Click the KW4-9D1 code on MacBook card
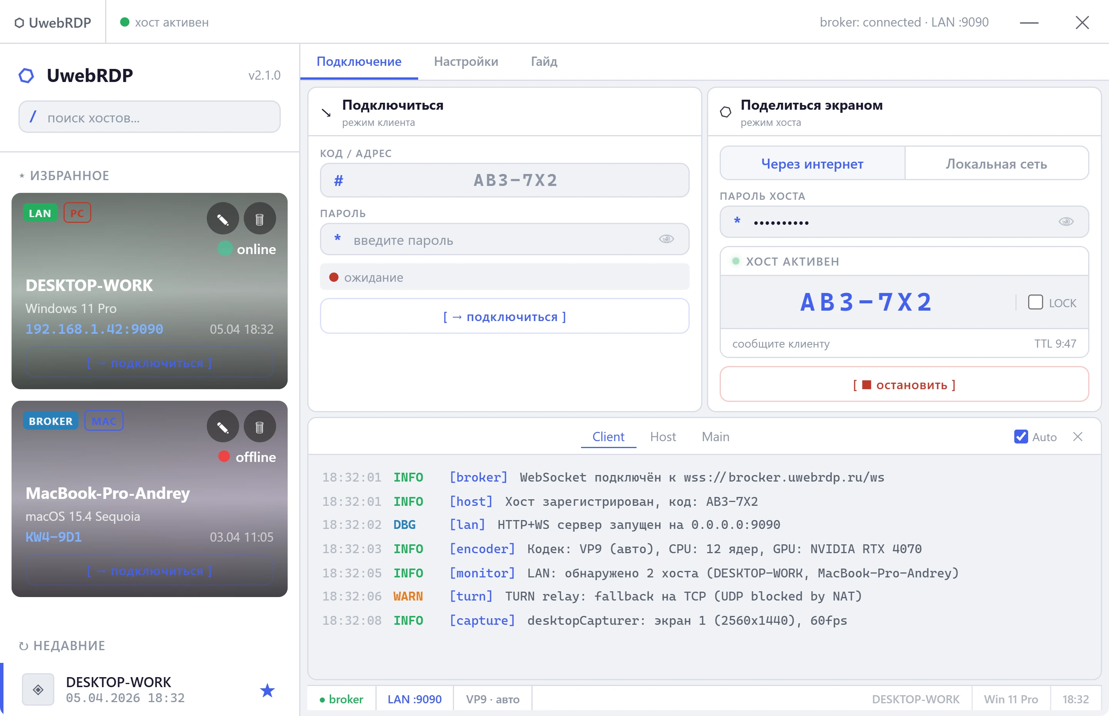Screen dimensions: 1109x716 (x=54, y=537)
